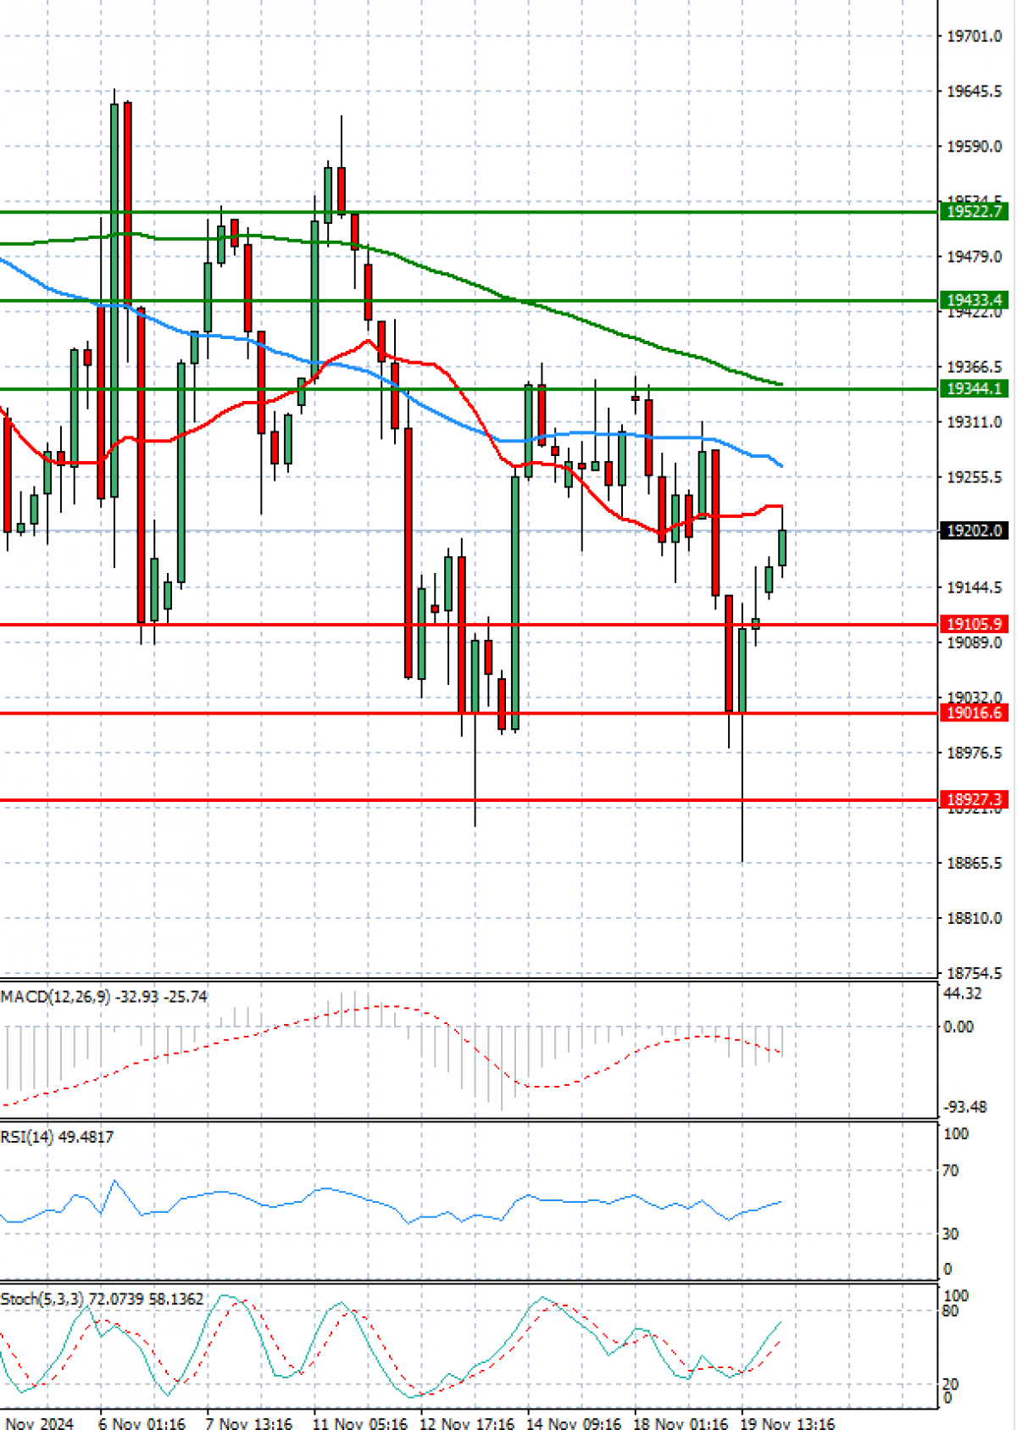Click the 19105.9 red support price label

pos(974,625)
